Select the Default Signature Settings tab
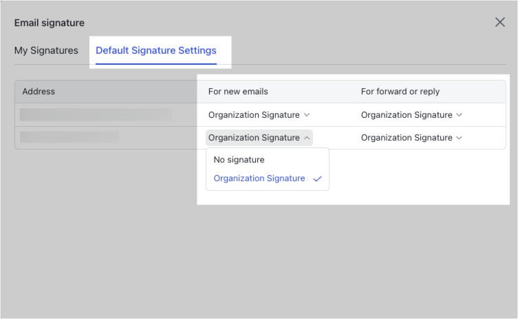 click(x=156, y=50)
